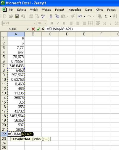Toggle Bold formatting button

tap(52, 23)
